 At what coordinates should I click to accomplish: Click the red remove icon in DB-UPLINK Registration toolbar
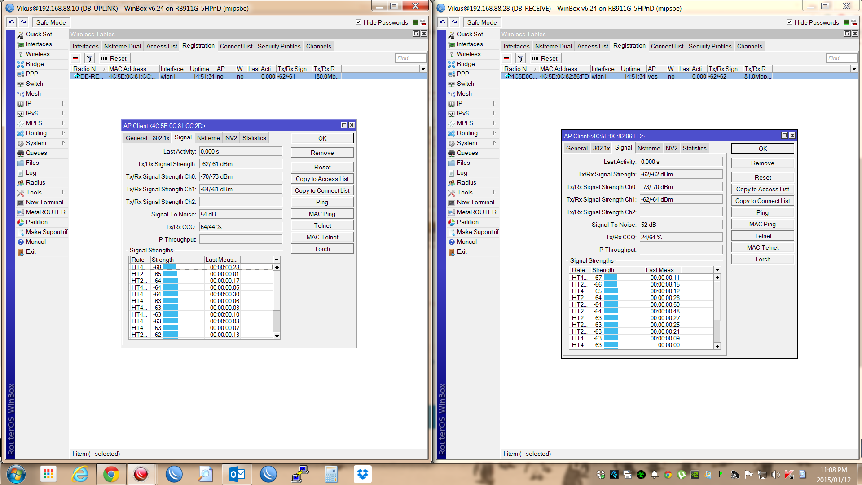click(75, 58)
